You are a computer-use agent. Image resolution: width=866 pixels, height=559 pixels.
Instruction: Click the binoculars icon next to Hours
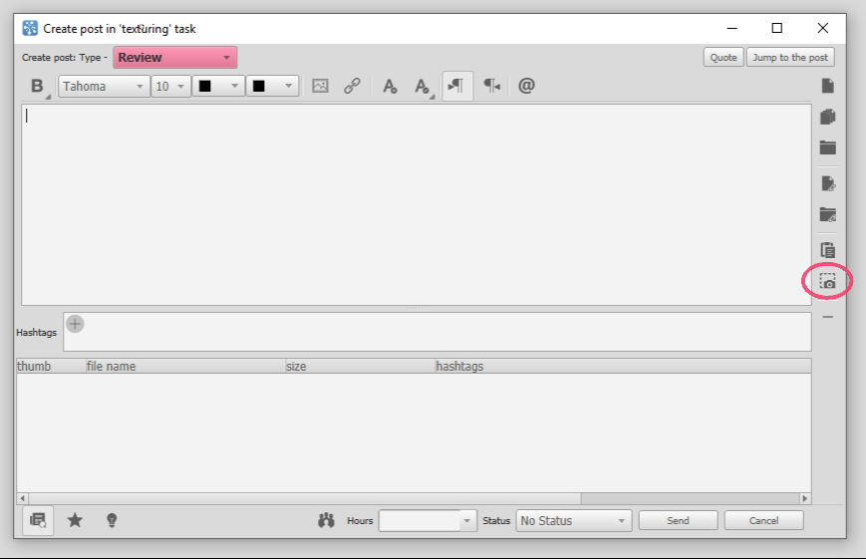point(327,520)
